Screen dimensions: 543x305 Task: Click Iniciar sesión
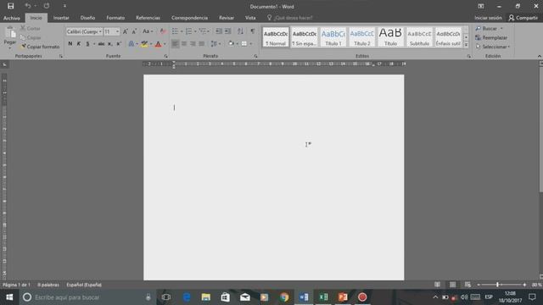coord(488,18)
